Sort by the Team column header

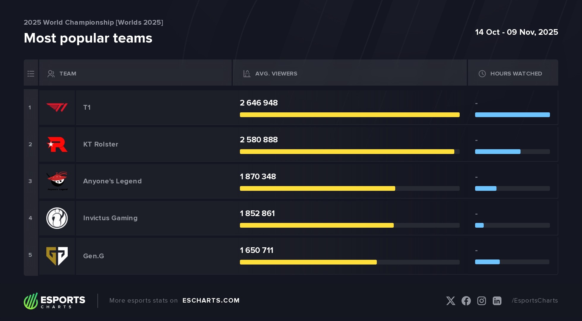[x=68, y=73]
